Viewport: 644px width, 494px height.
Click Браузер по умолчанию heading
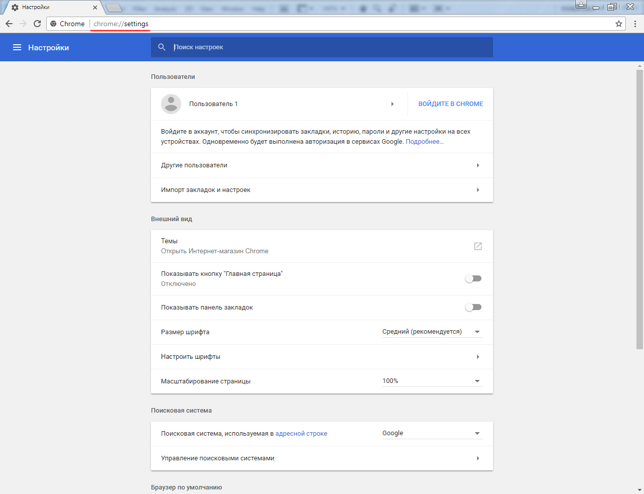187,487
